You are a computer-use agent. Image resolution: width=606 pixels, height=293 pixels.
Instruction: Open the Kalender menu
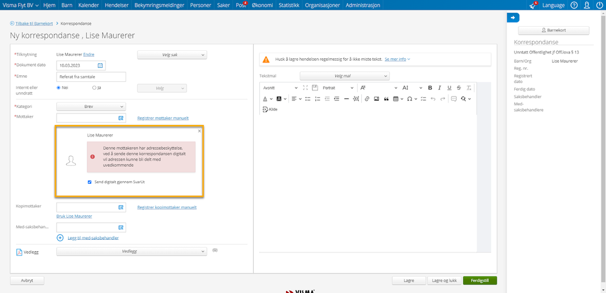click(x=89, y=5)
